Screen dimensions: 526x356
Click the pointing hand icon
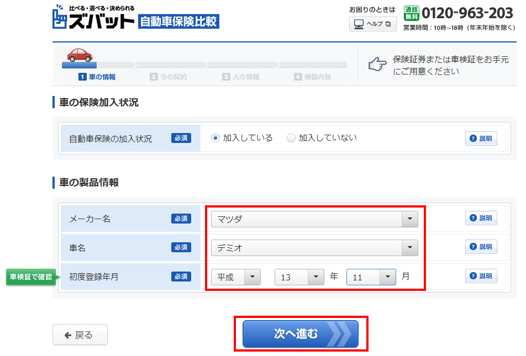377,65
